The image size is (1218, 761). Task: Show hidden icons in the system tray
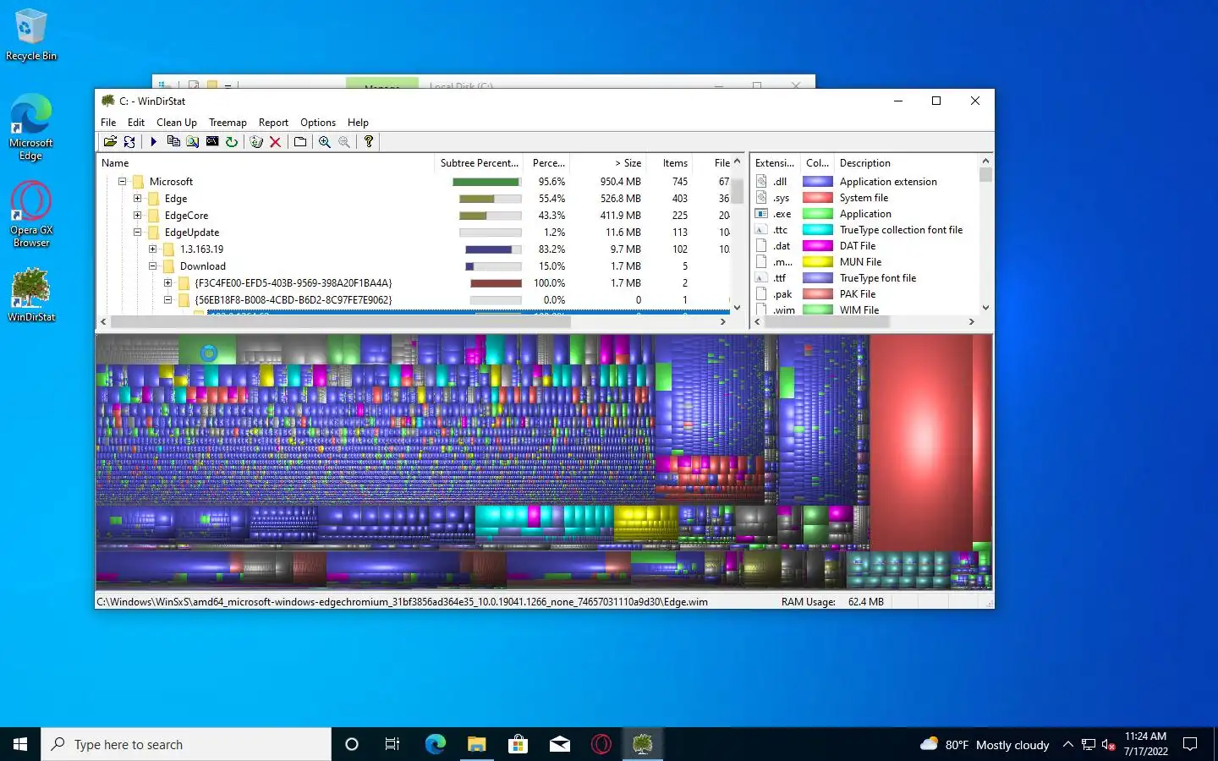(1068, 745)
